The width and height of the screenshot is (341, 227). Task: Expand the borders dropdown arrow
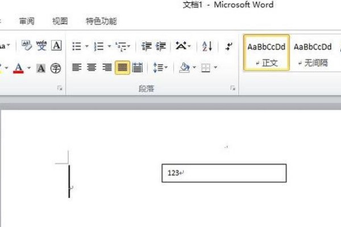pos(215,68)
